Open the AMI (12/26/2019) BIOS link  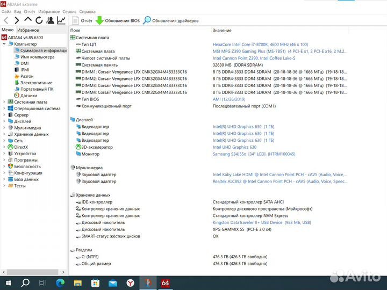pos(229,99)
